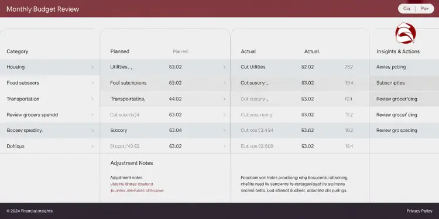
Task: Select the Pov toggle option in header
Action: point(425,9)
